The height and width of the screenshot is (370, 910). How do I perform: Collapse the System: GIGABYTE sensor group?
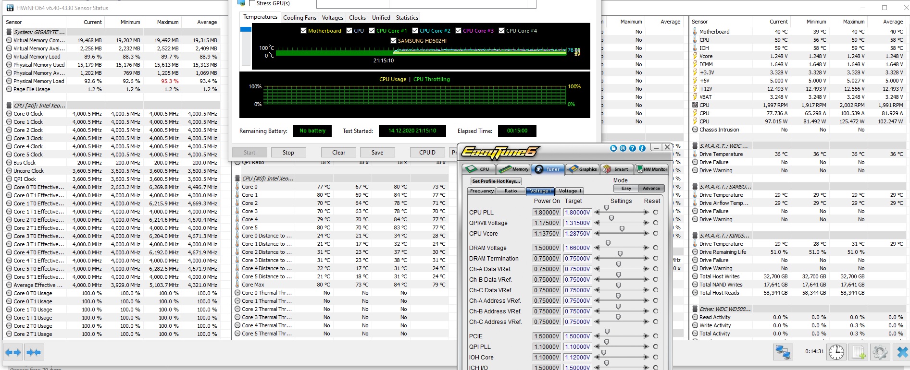pyautogui.click(x=9, y=32)
